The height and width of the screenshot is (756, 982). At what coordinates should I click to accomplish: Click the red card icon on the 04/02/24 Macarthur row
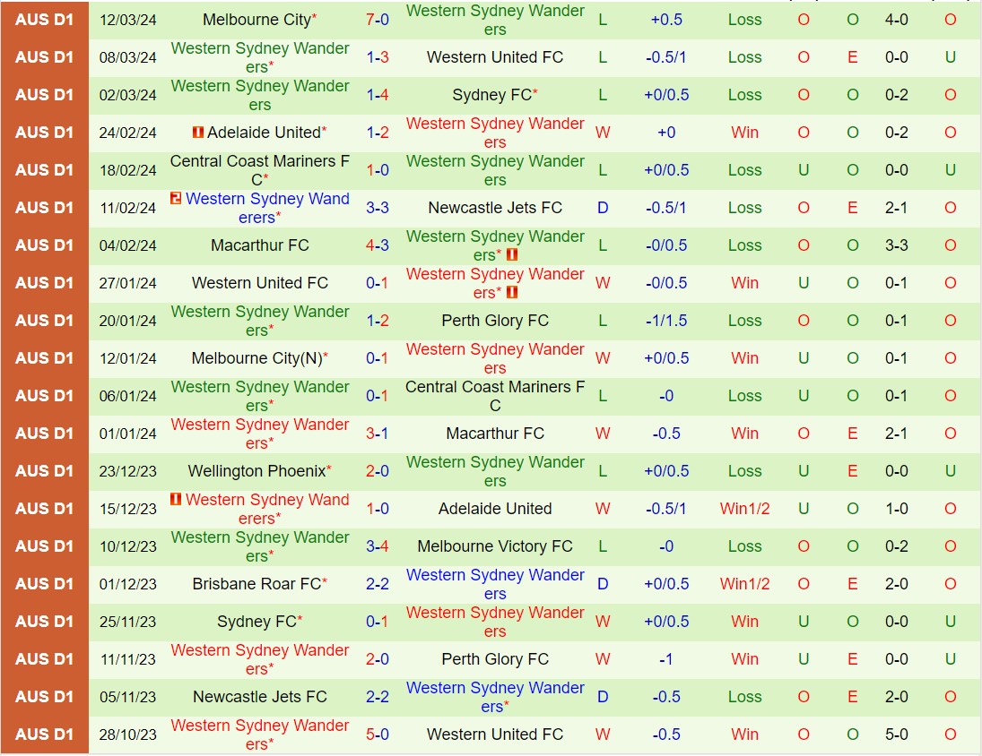pos(513,255)
